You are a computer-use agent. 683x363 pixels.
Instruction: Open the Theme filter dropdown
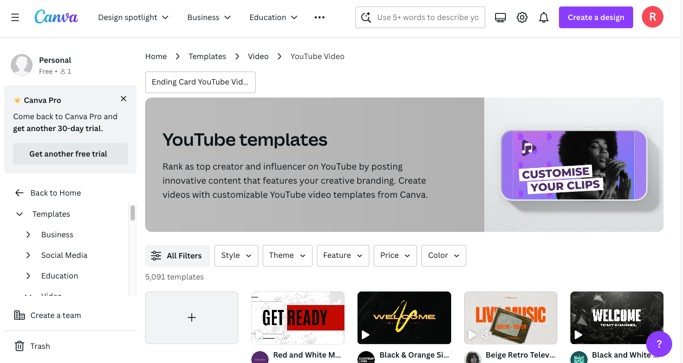click(x=288, y=256)
